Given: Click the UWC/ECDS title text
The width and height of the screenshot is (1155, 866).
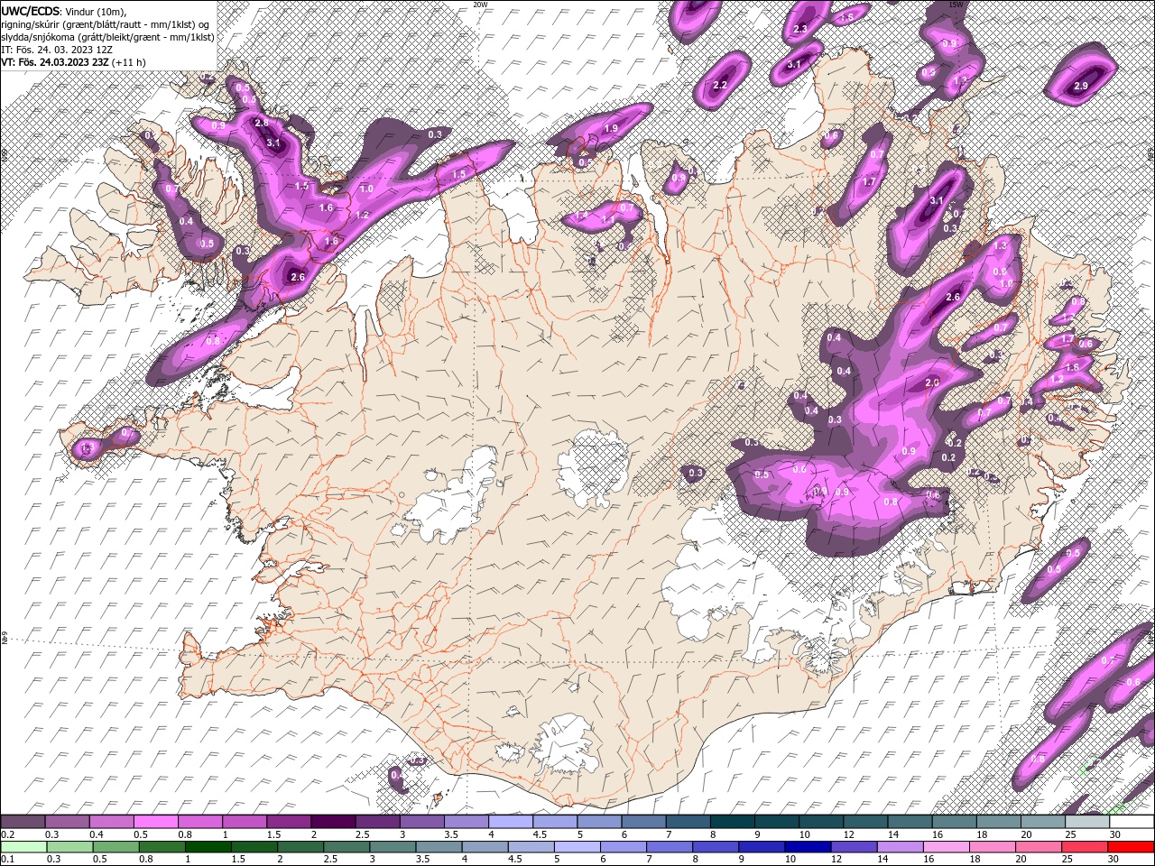Looking at the screenshot, I should coord(31,11).
